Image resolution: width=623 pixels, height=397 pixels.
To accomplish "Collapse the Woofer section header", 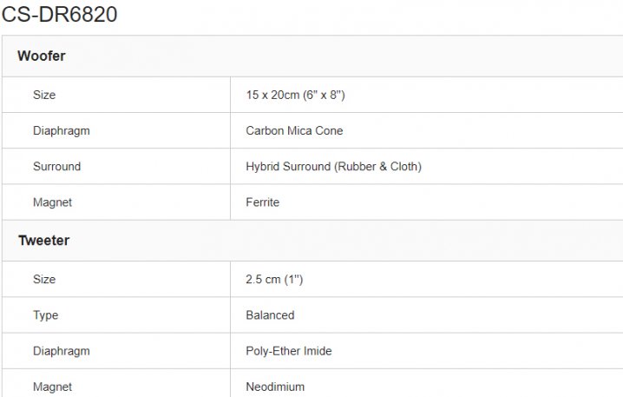I will pos(312,56).
